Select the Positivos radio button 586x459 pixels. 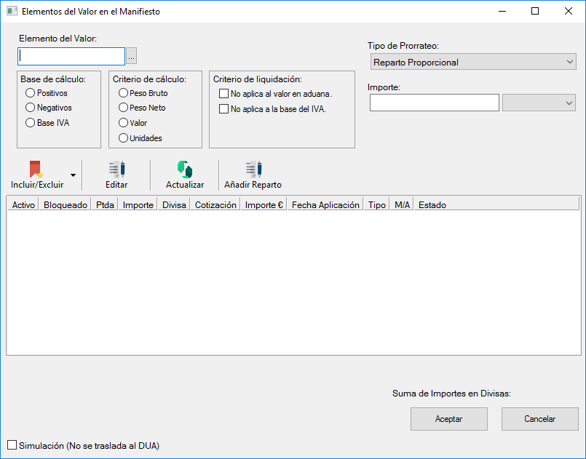click(x=31, y=93)
